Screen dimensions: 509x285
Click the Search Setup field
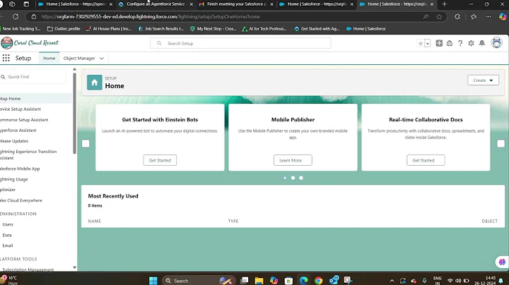coord(240,43)
